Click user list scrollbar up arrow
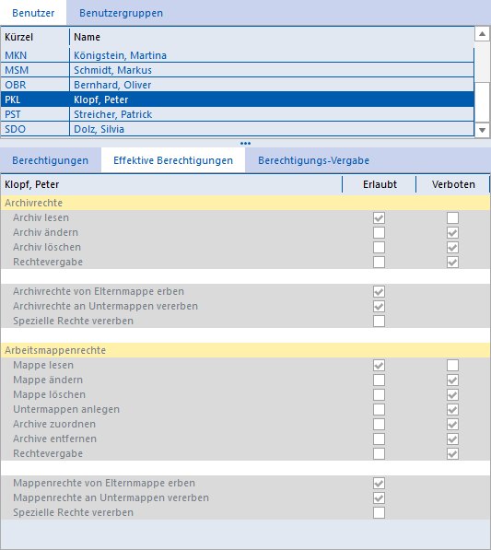491x550 pixels. 482,34
